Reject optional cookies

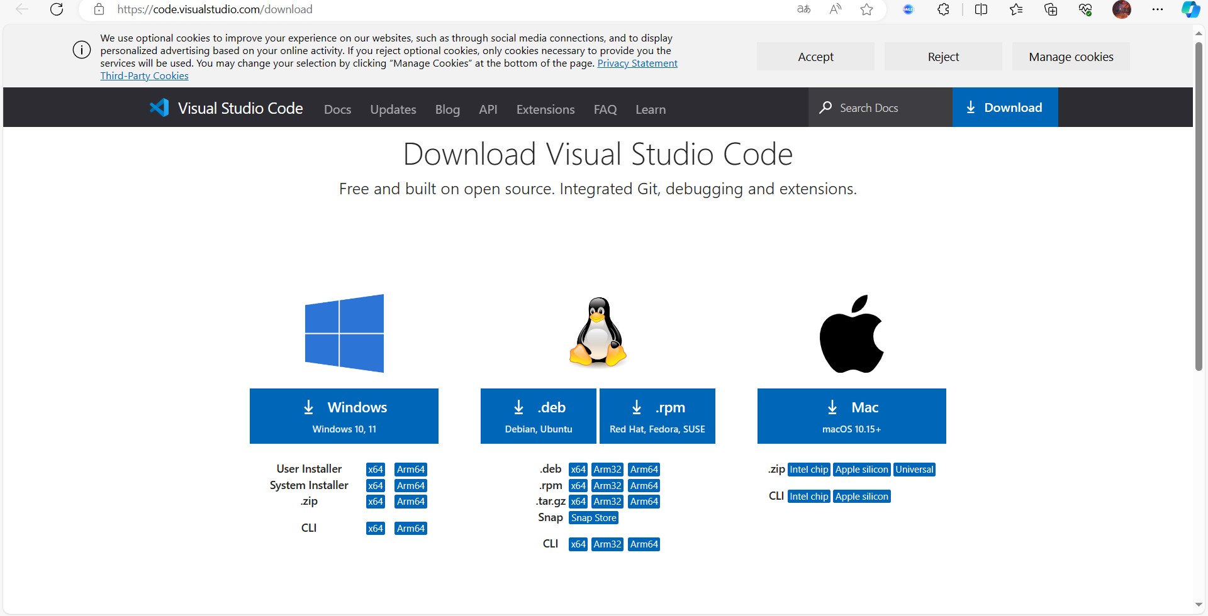tap(943, 57)
